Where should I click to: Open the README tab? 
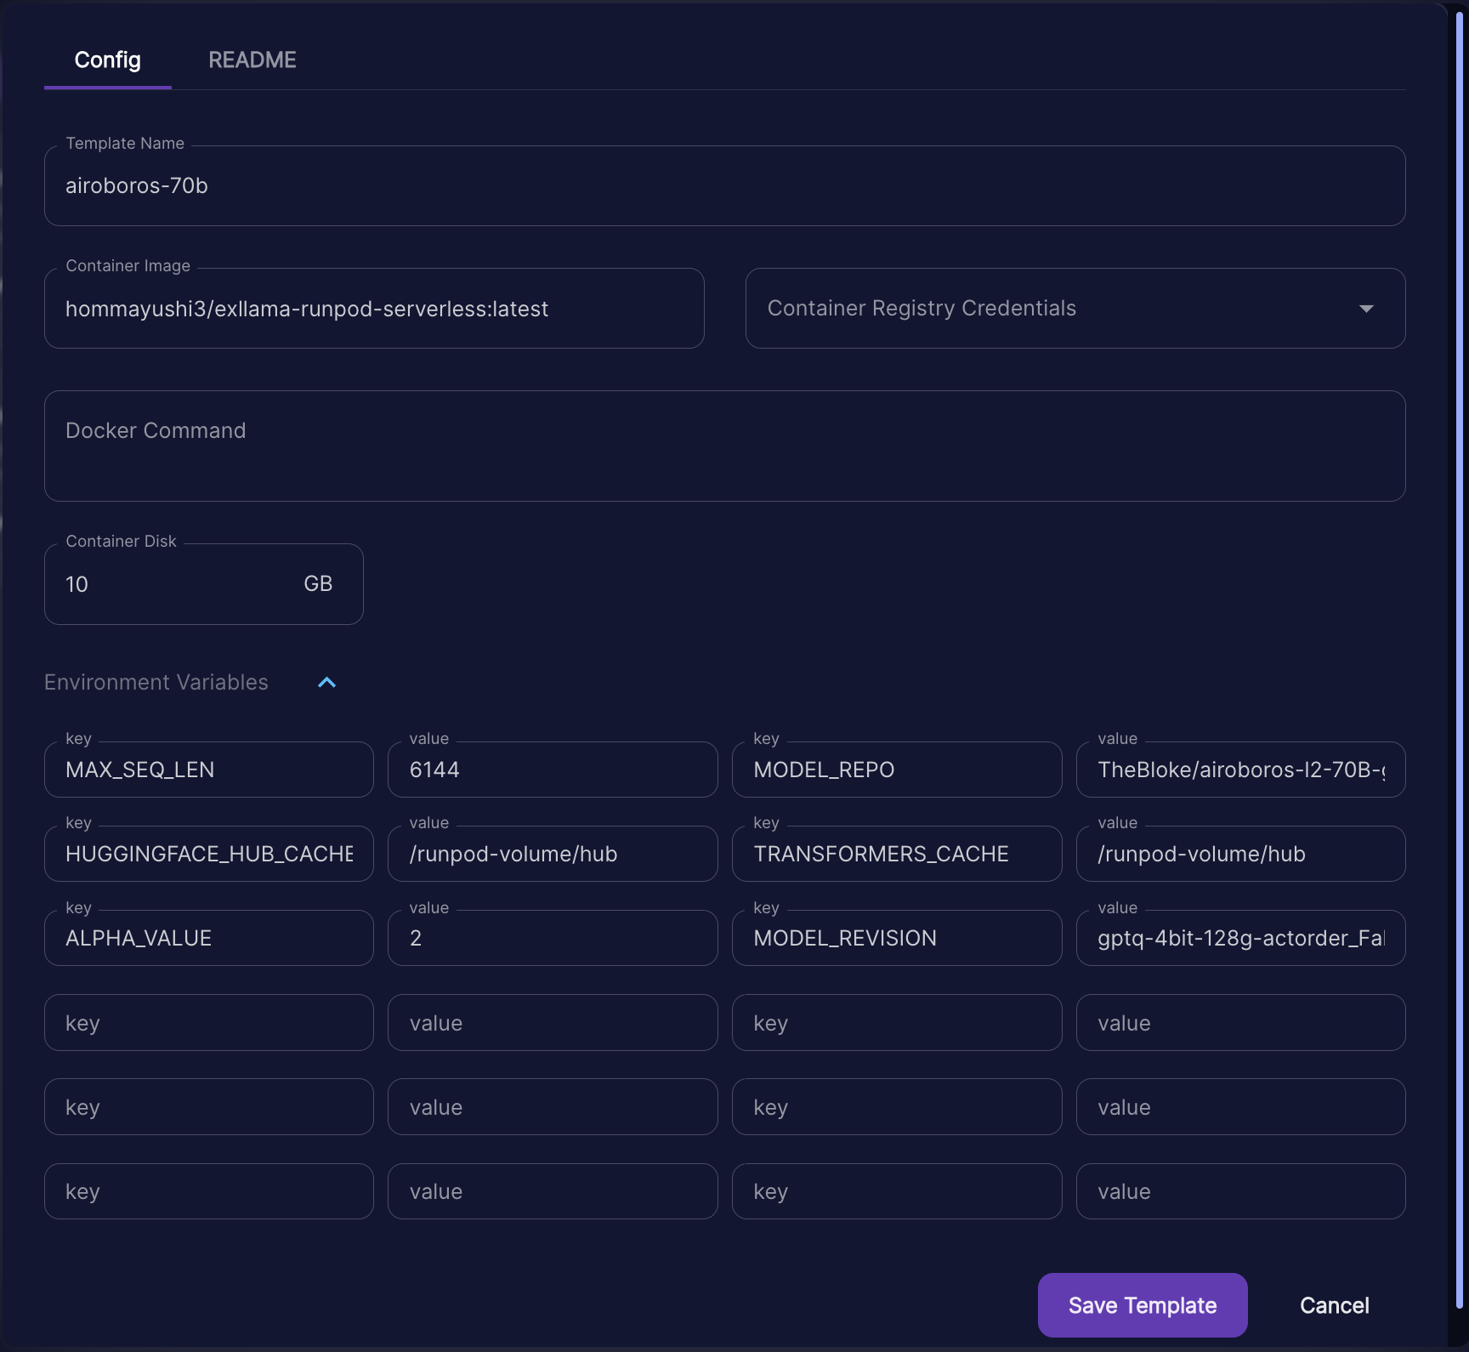[252, 60]
